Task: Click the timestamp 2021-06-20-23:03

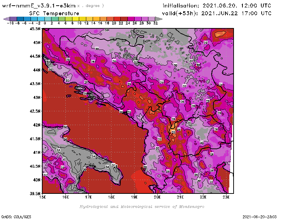Action: pyautogui.click(x=260, y=217)
